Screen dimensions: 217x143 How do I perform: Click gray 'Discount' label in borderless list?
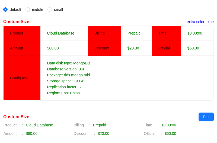81,133
